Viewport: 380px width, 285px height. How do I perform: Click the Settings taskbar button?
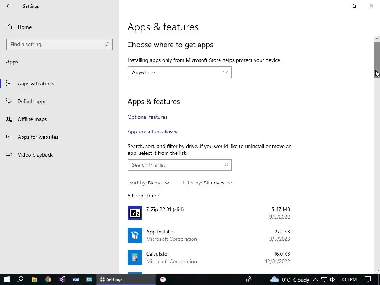point(126,279)
